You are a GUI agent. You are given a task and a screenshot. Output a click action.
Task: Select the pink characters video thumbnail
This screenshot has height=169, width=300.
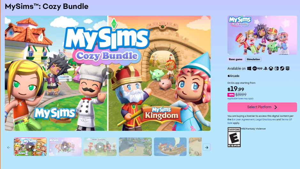65,147
